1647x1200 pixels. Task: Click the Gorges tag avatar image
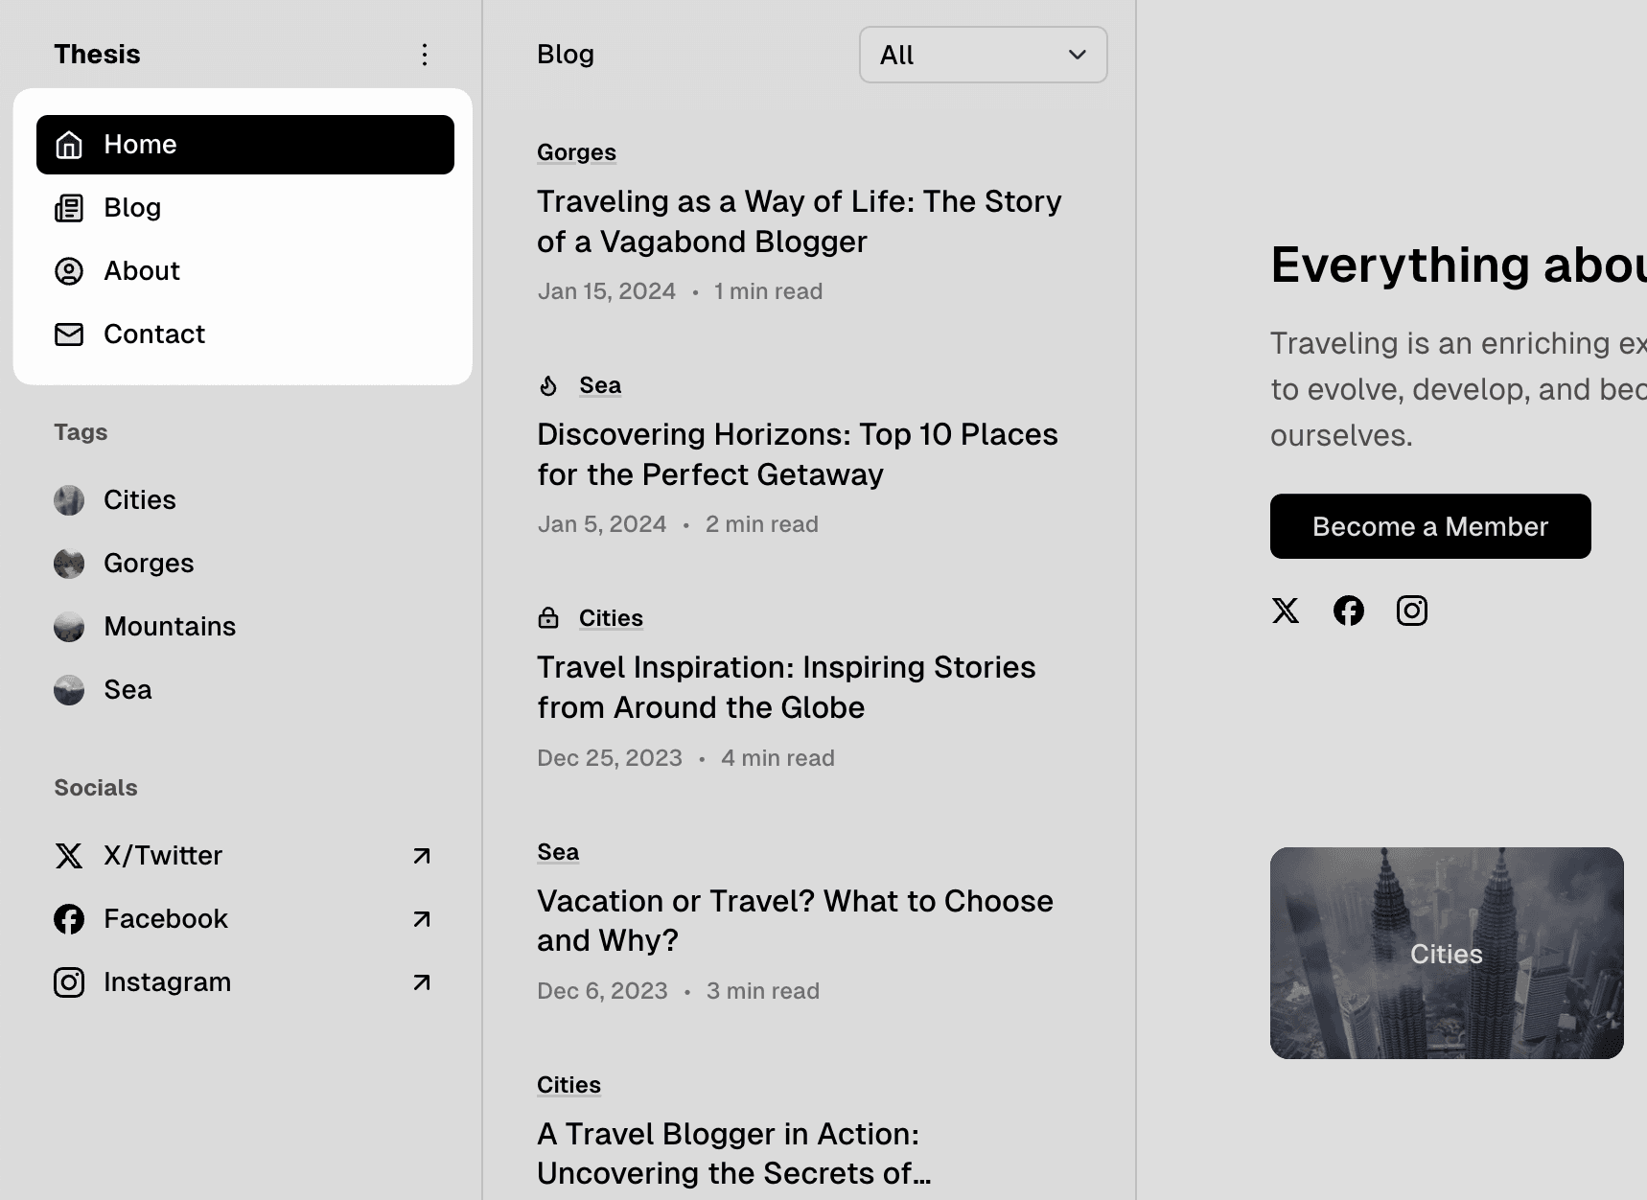[x=69, y=564]
